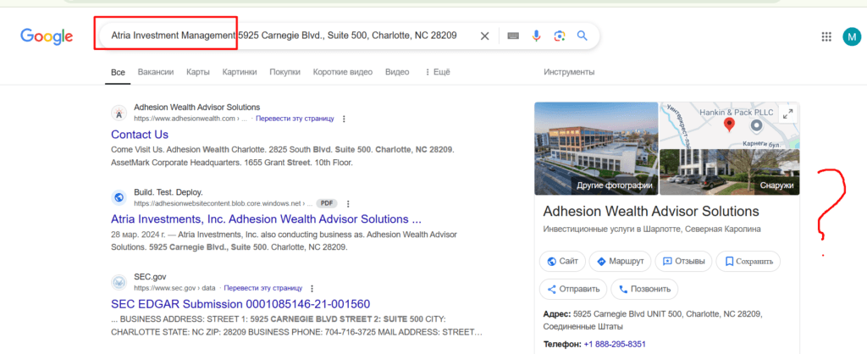Open the Google apps grid icon
The height and width of the screenshot is (354, 867).
click(826, 36)
